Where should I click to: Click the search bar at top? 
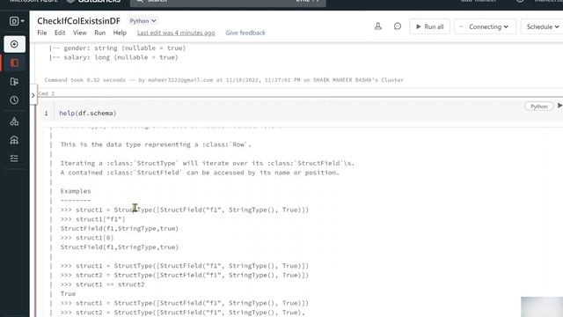(x=228, y=2)
